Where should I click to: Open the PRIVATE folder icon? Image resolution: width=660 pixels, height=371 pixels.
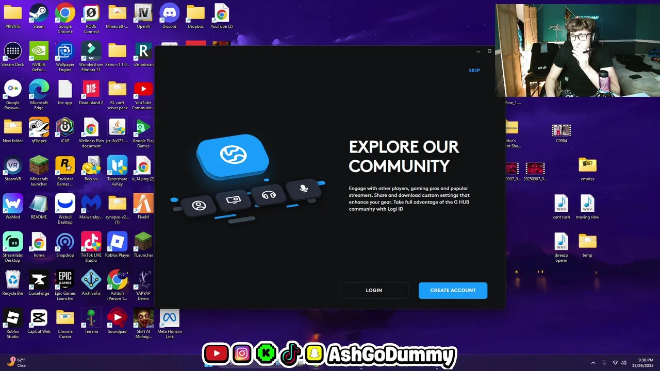click(x=13, y=16)
